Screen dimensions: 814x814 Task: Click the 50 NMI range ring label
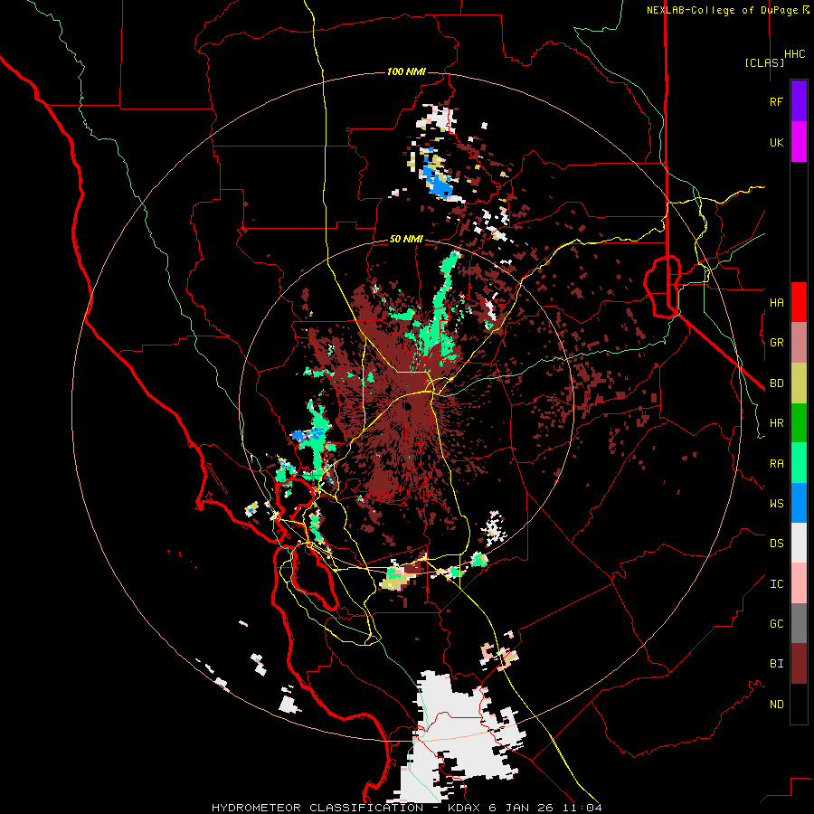coord(406,240)
